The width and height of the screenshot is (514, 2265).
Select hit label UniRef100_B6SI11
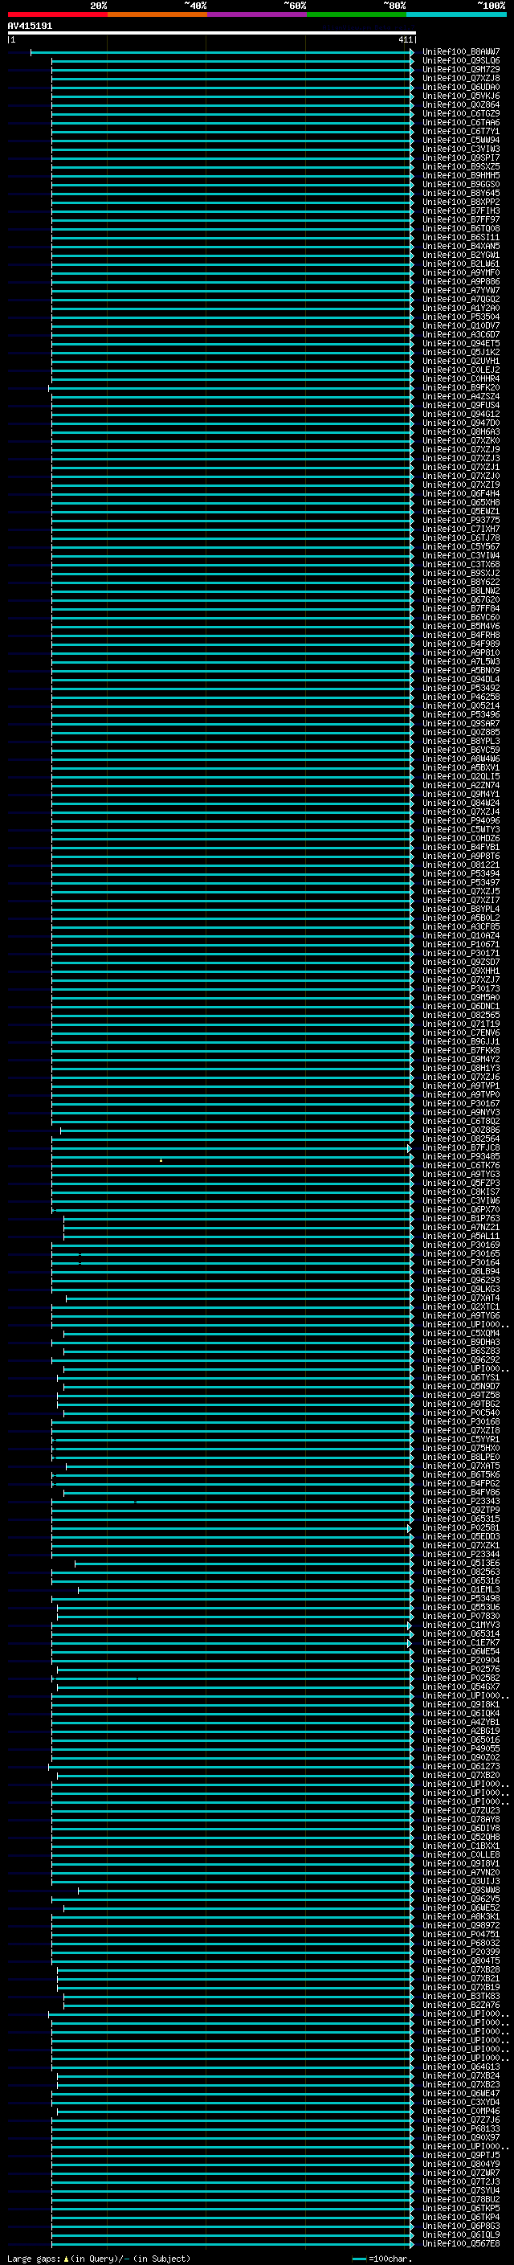tap(461, 237)
